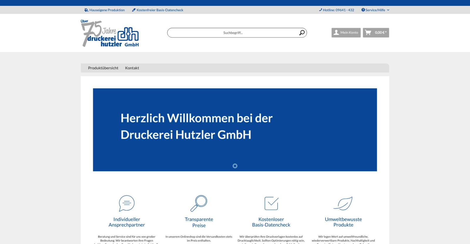
Task: Select the banner slider pagination dot
Action: pyautogui.click(x=235, y=166)
